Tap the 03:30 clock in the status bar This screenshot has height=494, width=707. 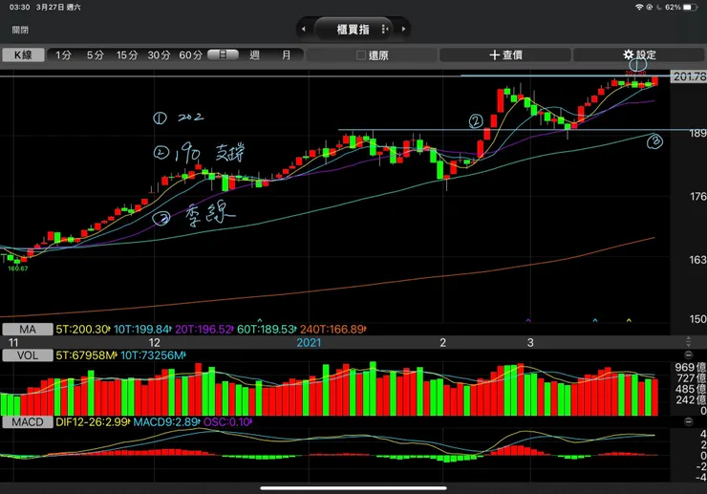pos(19,8)
